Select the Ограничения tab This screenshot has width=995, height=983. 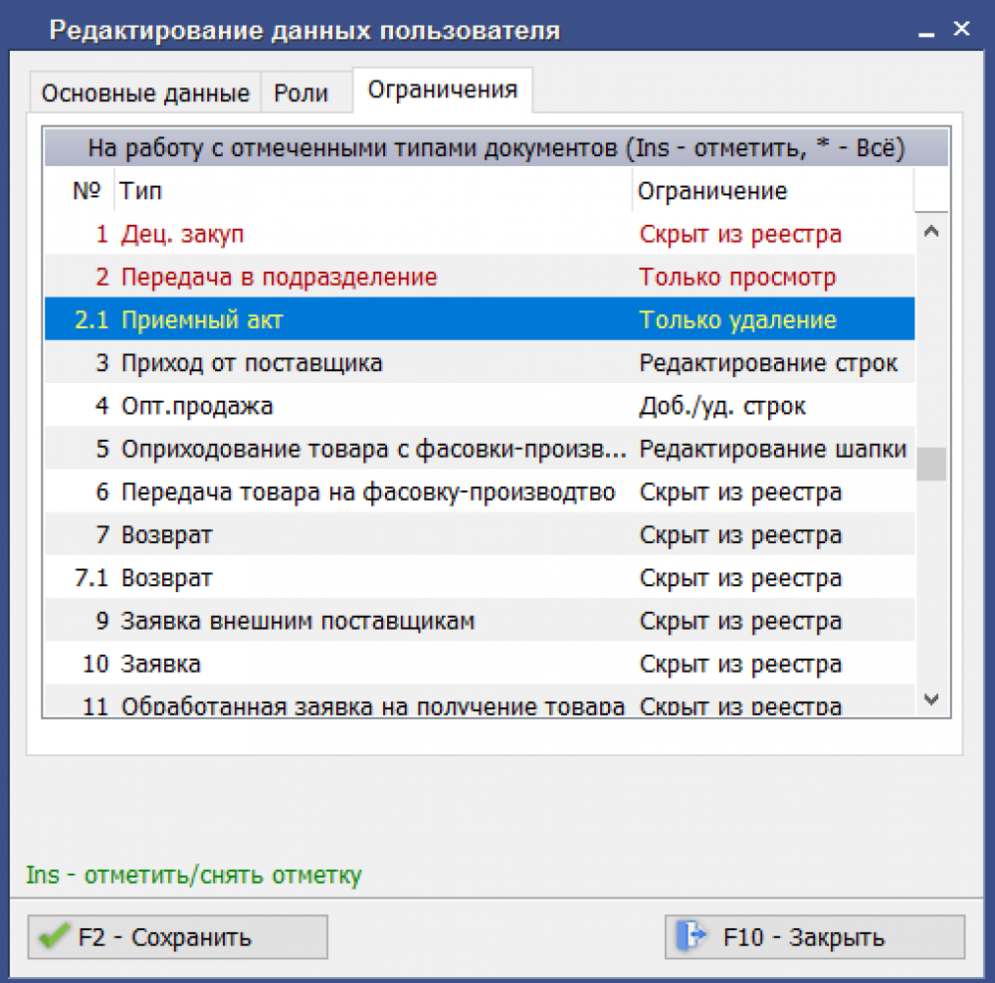click(443, 90)
